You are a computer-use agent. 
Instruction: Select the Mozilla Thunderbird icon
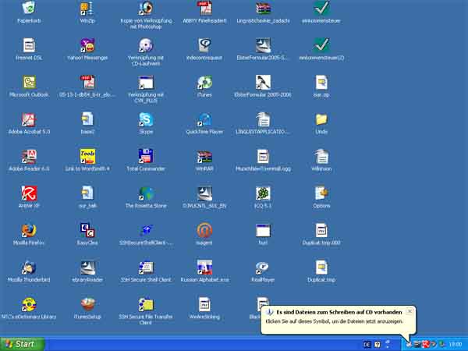(29, 267)
